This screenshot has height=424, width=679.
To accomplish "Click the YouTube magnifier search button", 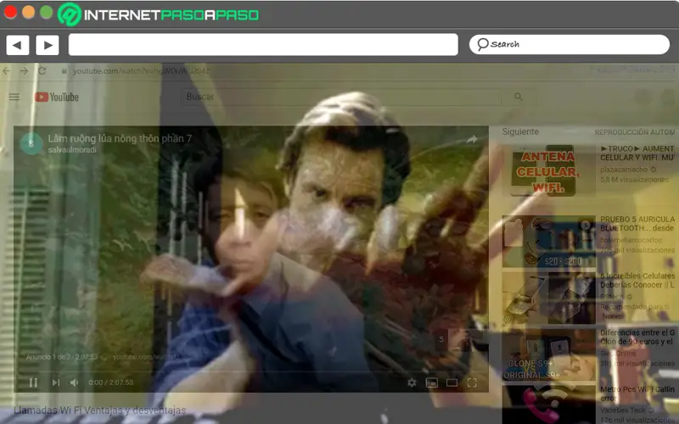I will point(519,97).
